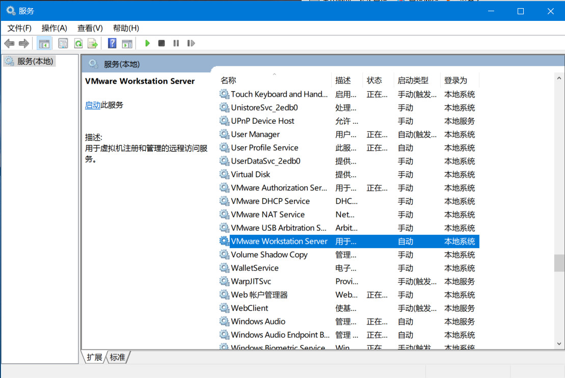Toggle the show/hide console tree icon
This screenshot has width=565, height=378.
(44, 43)
